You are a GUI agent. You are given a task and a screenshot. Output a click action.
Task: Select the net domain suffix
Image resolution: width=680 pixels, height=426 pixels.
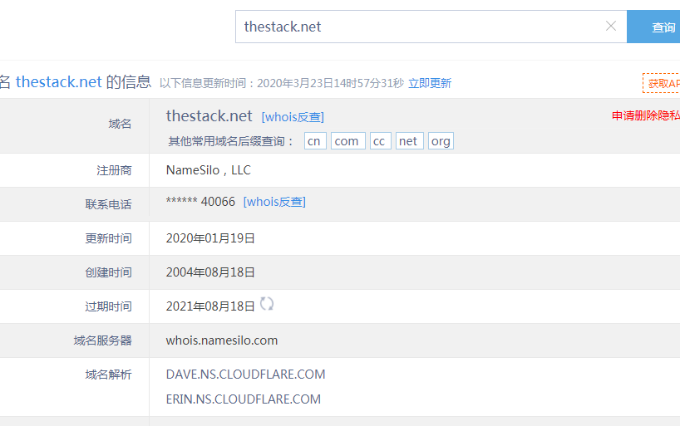click(x=410, y=141)
